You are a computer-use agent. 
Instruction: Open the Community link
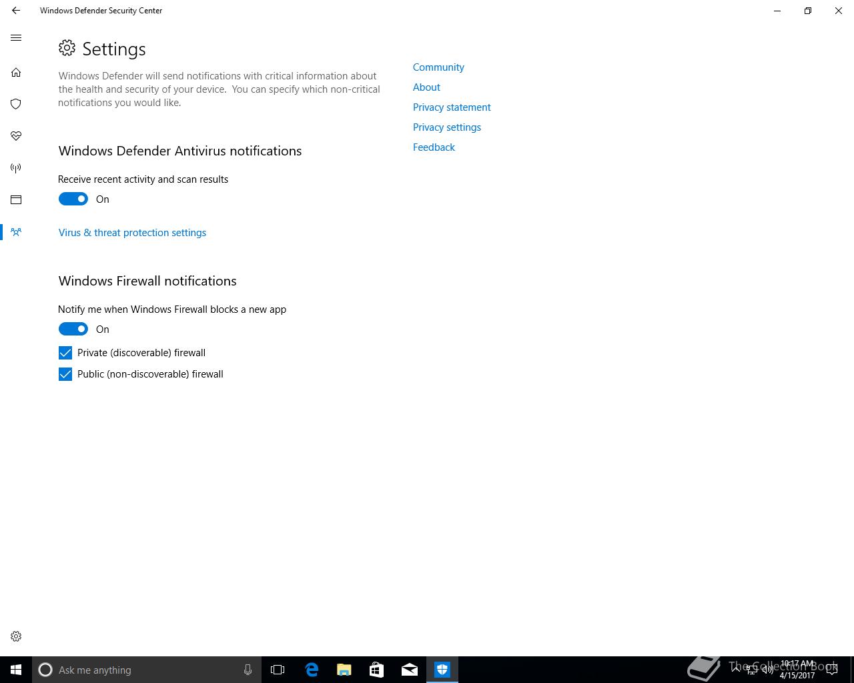pyautogui.click(x=438, y=67)
